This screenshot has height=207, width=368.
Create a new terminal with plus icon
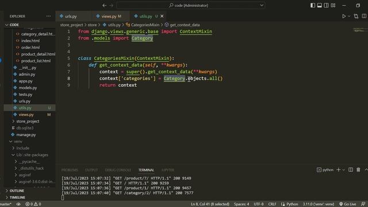point(339,170)
